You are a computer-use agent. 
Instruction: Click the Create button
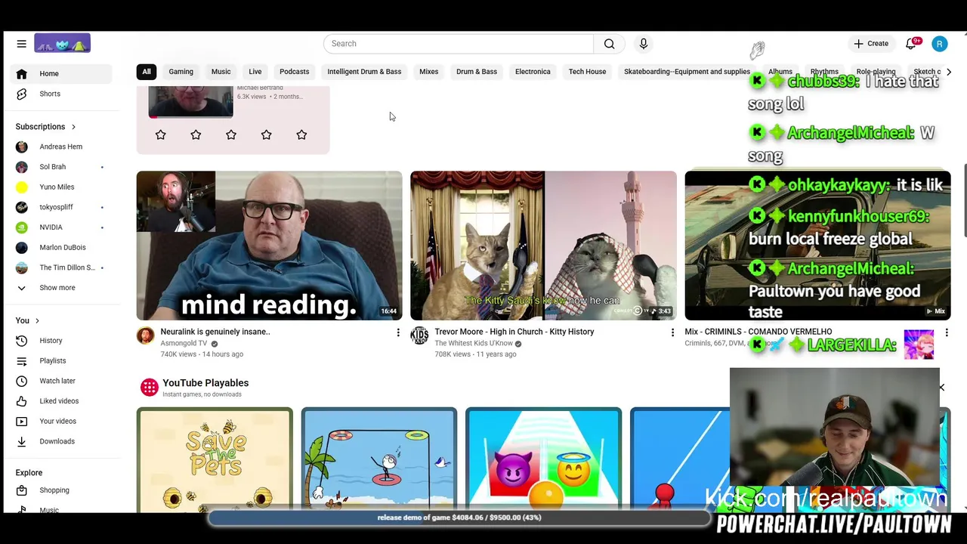[x=871, y=44]
